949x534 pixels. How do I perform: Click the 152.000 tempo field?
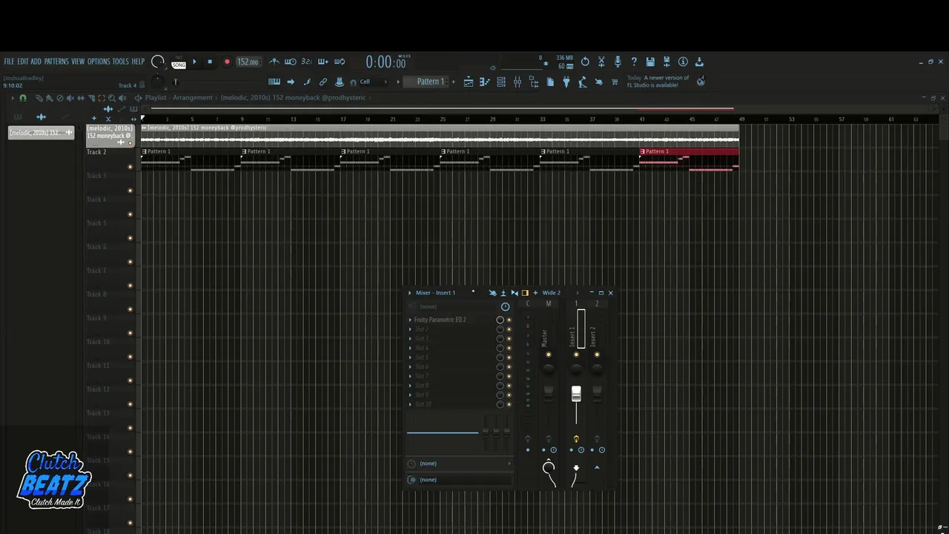point(248,62)
